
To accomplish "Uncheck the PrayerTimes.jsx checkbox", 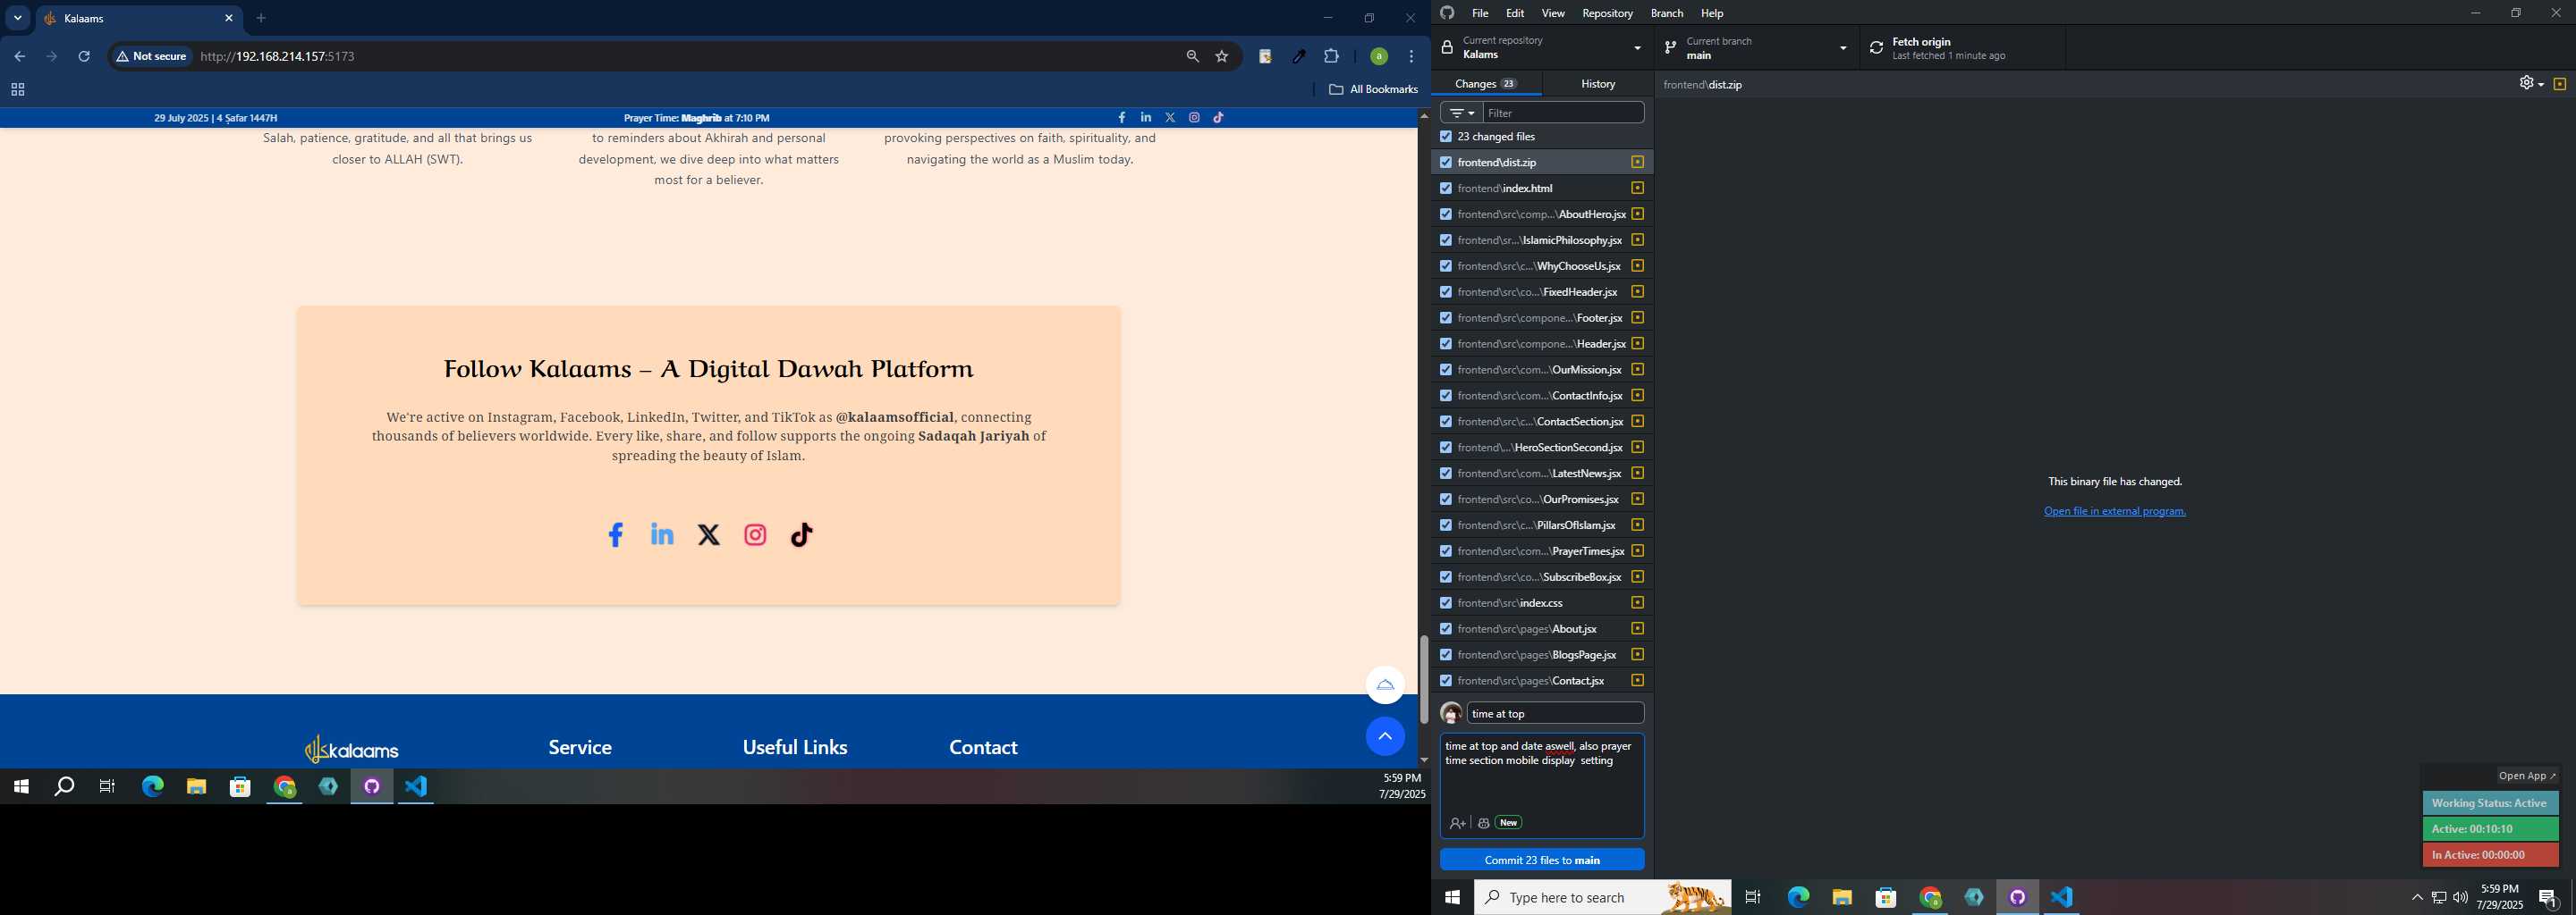I will point(1445,551).
